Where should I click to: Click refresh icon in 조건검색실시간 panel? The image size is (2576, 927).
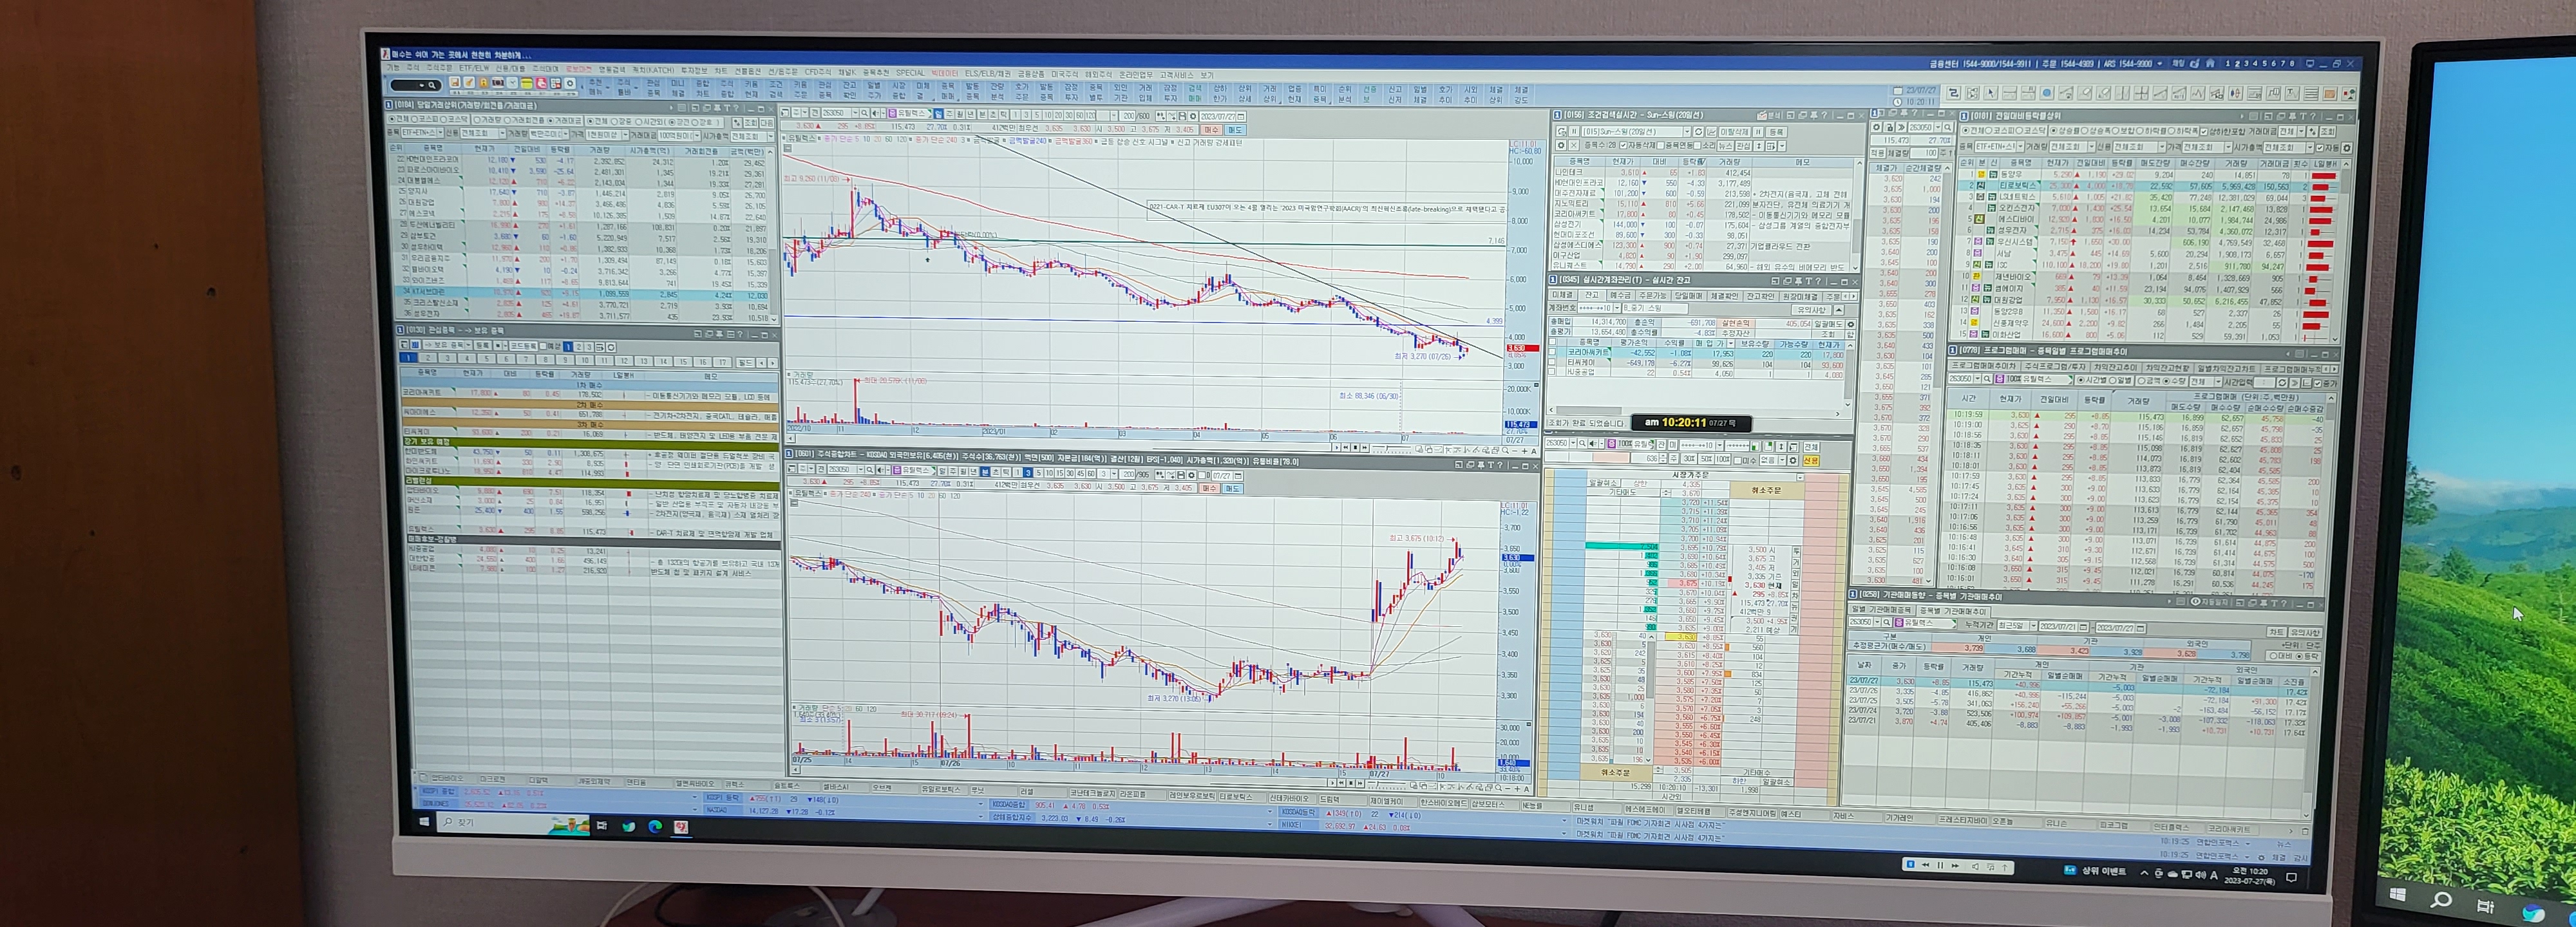click(x=1698, y=132)
